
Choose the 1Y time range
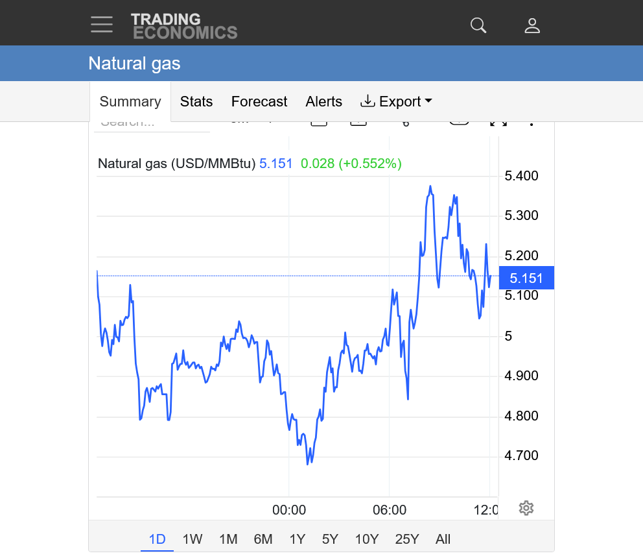pos(297,539)
